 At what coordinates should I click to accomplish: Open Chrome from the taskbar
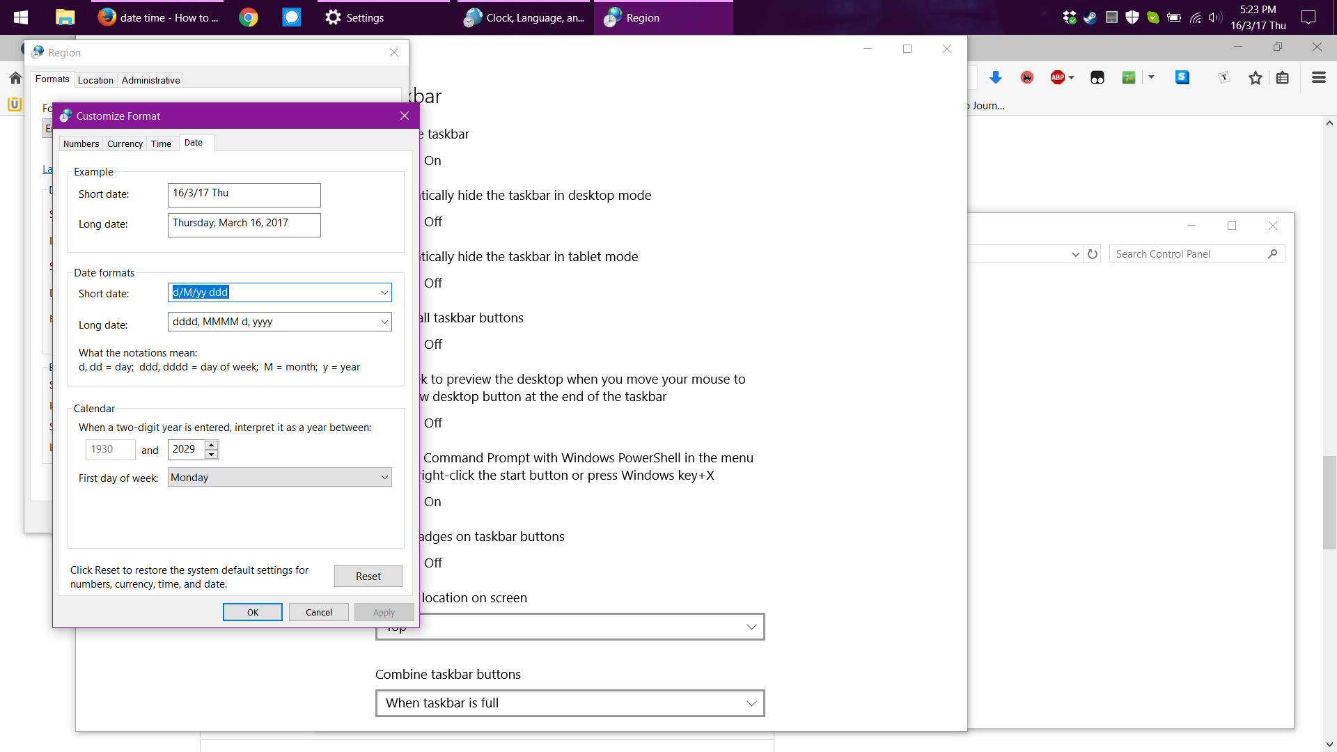coord(249,17)
